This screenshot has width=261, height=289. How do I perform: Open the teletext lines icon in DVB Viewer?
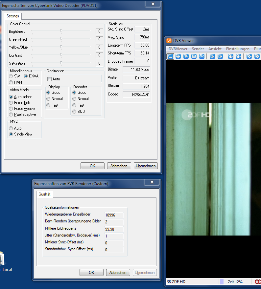194,56
